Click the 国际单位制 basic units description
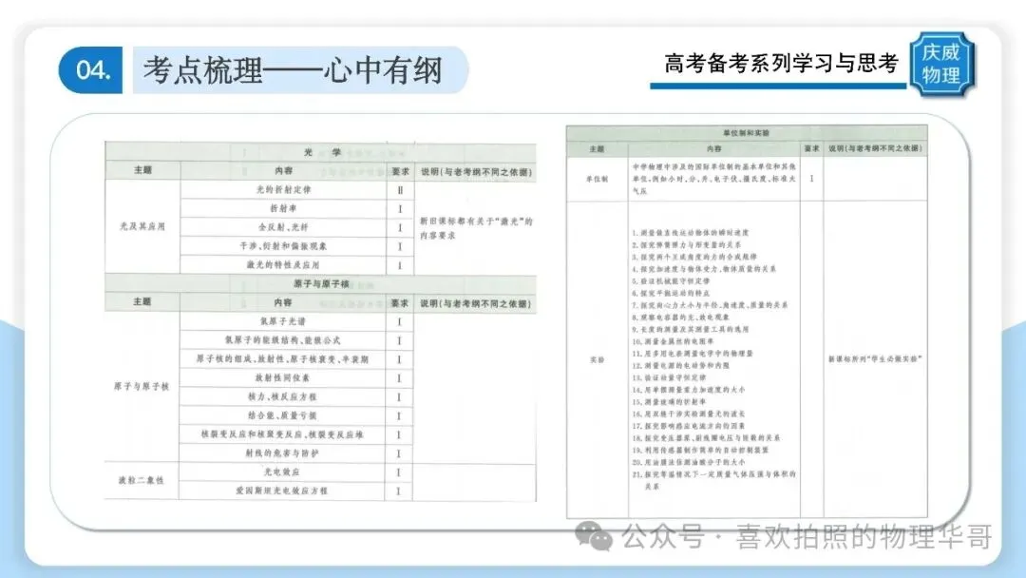 pos(713,179)
